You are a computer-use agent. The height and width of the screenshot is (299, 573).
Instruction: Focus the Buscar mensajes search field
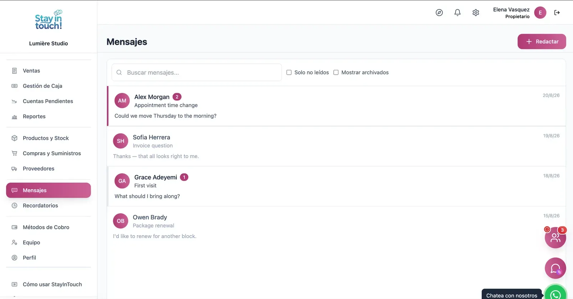coord(197,72)
